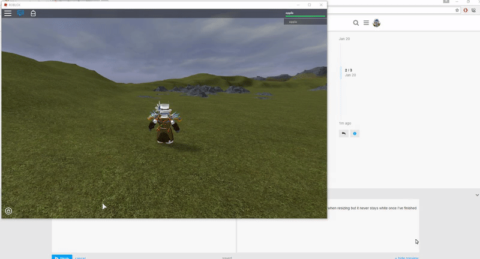Click the Roblox character avatar
Viewport: 480px width, 259px height.
tap(164, 124)
